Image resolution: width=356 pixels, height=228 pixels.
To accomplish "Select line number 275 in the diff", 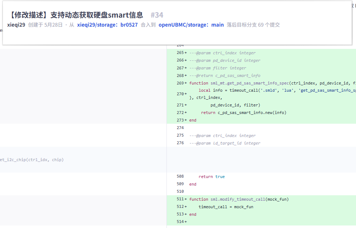I will [180, 135].
